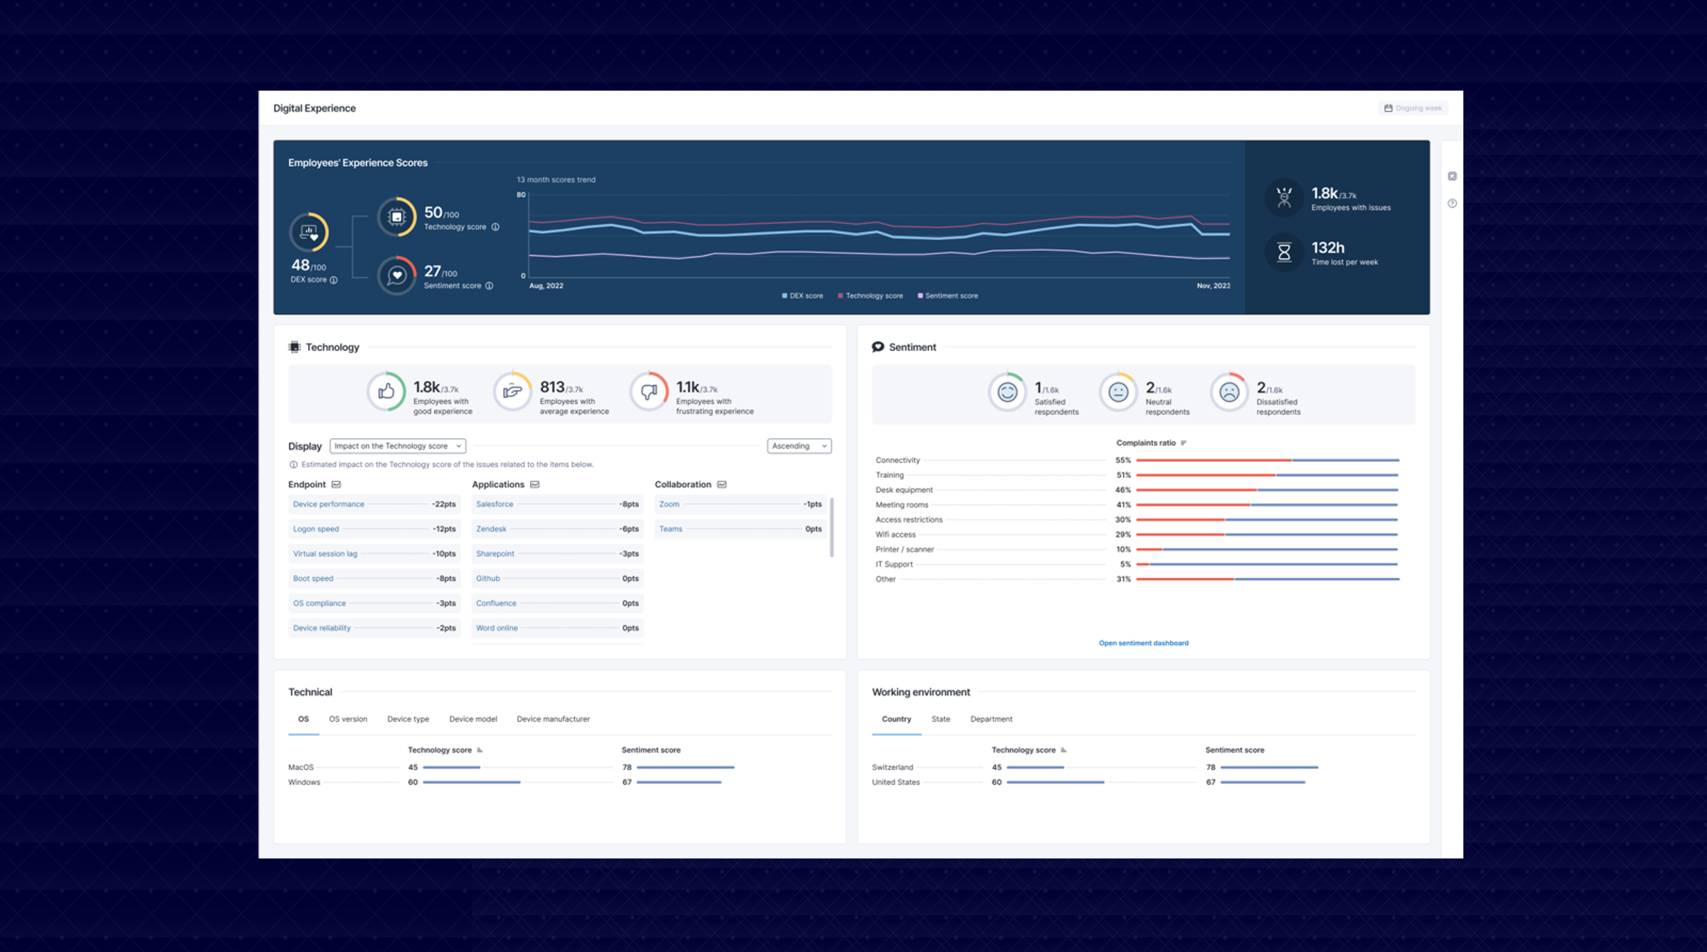This screenshot has height=952, width=1707.
Task: Open the Ascending sort order dropdown
Action: (798, 446)
